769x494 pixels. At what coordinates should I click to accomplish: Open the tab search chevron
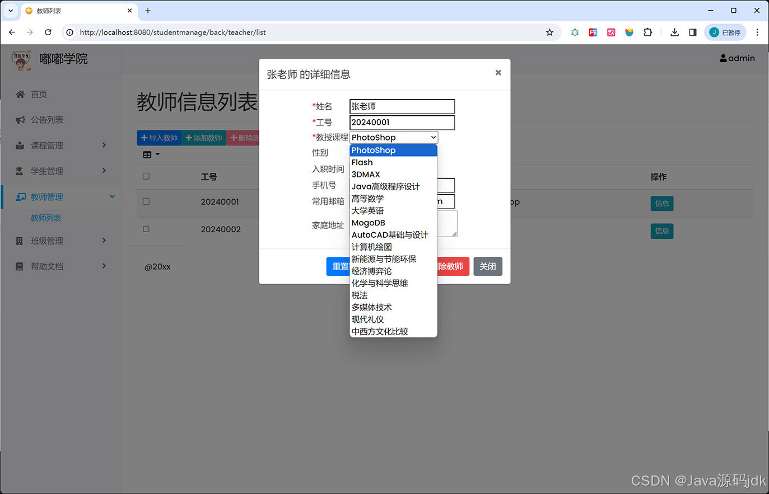click(11, 11)
